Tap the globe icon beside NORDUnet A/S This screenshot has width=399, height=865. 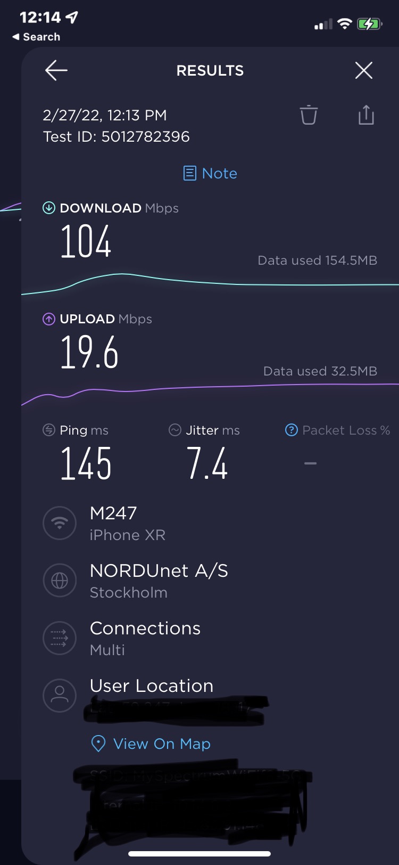(60, 581)
